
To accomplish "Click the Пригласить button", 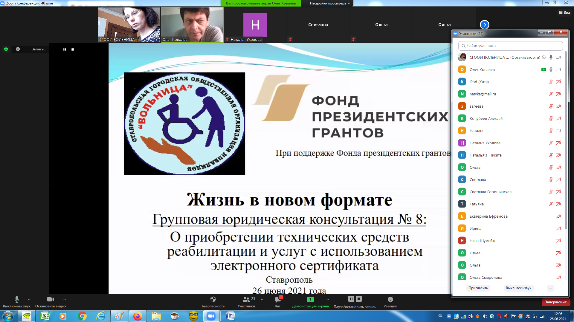I will click(478, 288).
